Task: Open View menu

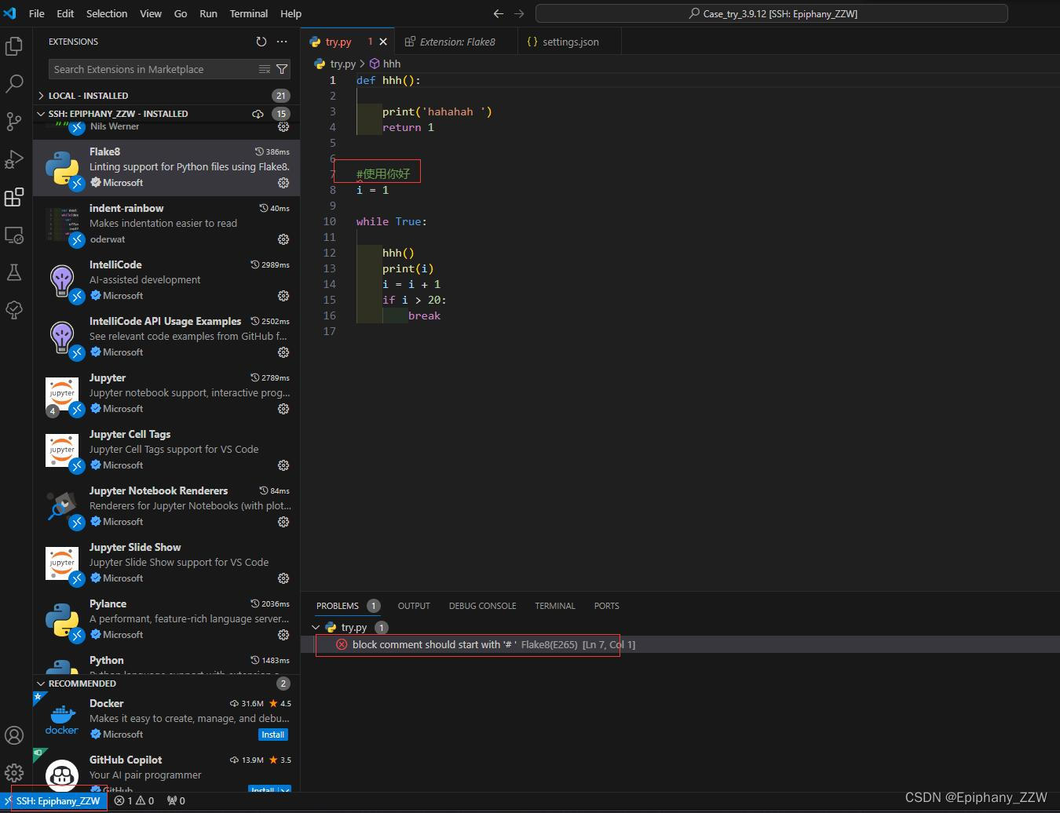Action: (x=151, y=13)
